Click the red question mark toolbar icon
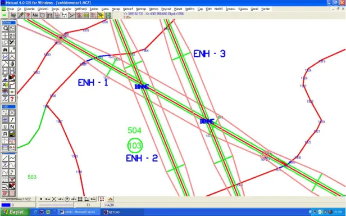 click(x=28, y=15)
